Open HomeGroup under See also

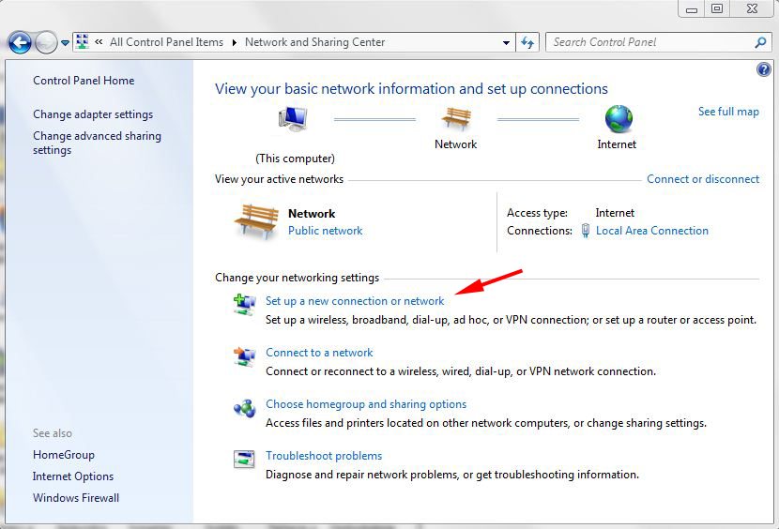tap(64, 455)
